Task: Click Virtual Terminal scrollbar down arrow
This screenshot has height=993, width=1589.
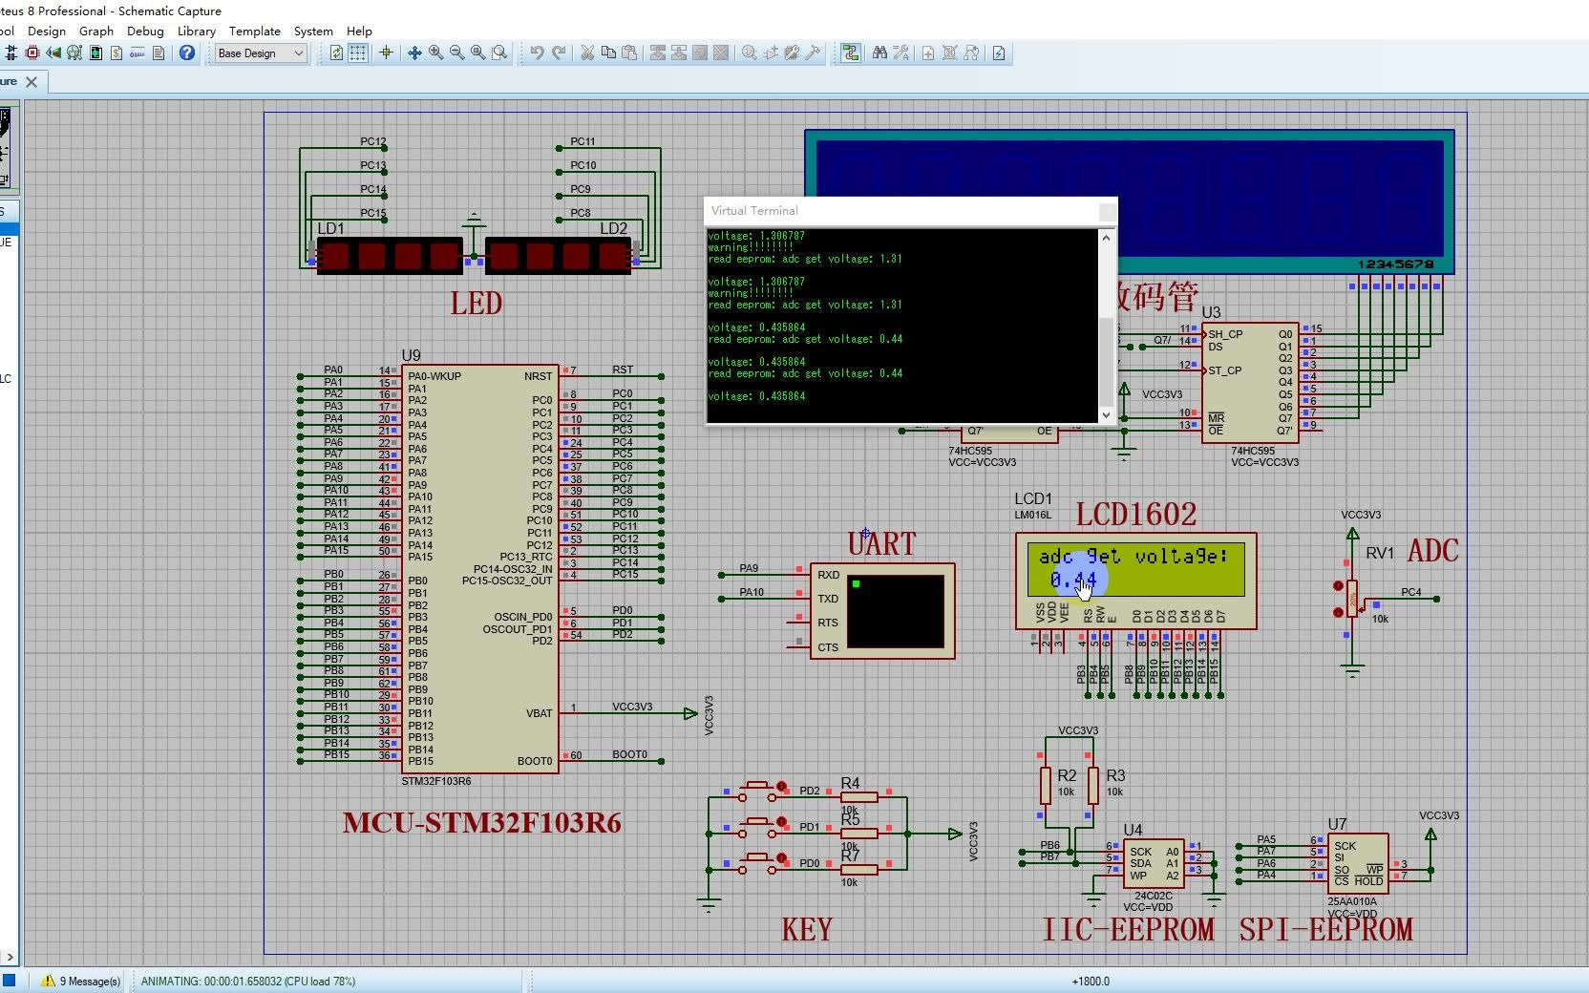Action: tap(1107, 414)
